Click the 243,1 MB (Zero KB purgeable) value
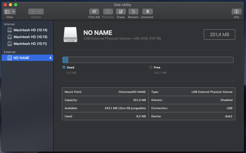The image size is (246, 153). pos(125,108)
